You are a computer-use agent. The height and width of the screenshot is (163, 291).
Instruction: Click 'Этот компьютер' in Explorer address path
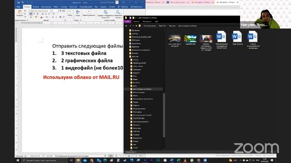pyautogui.click(x=150, y=26)
